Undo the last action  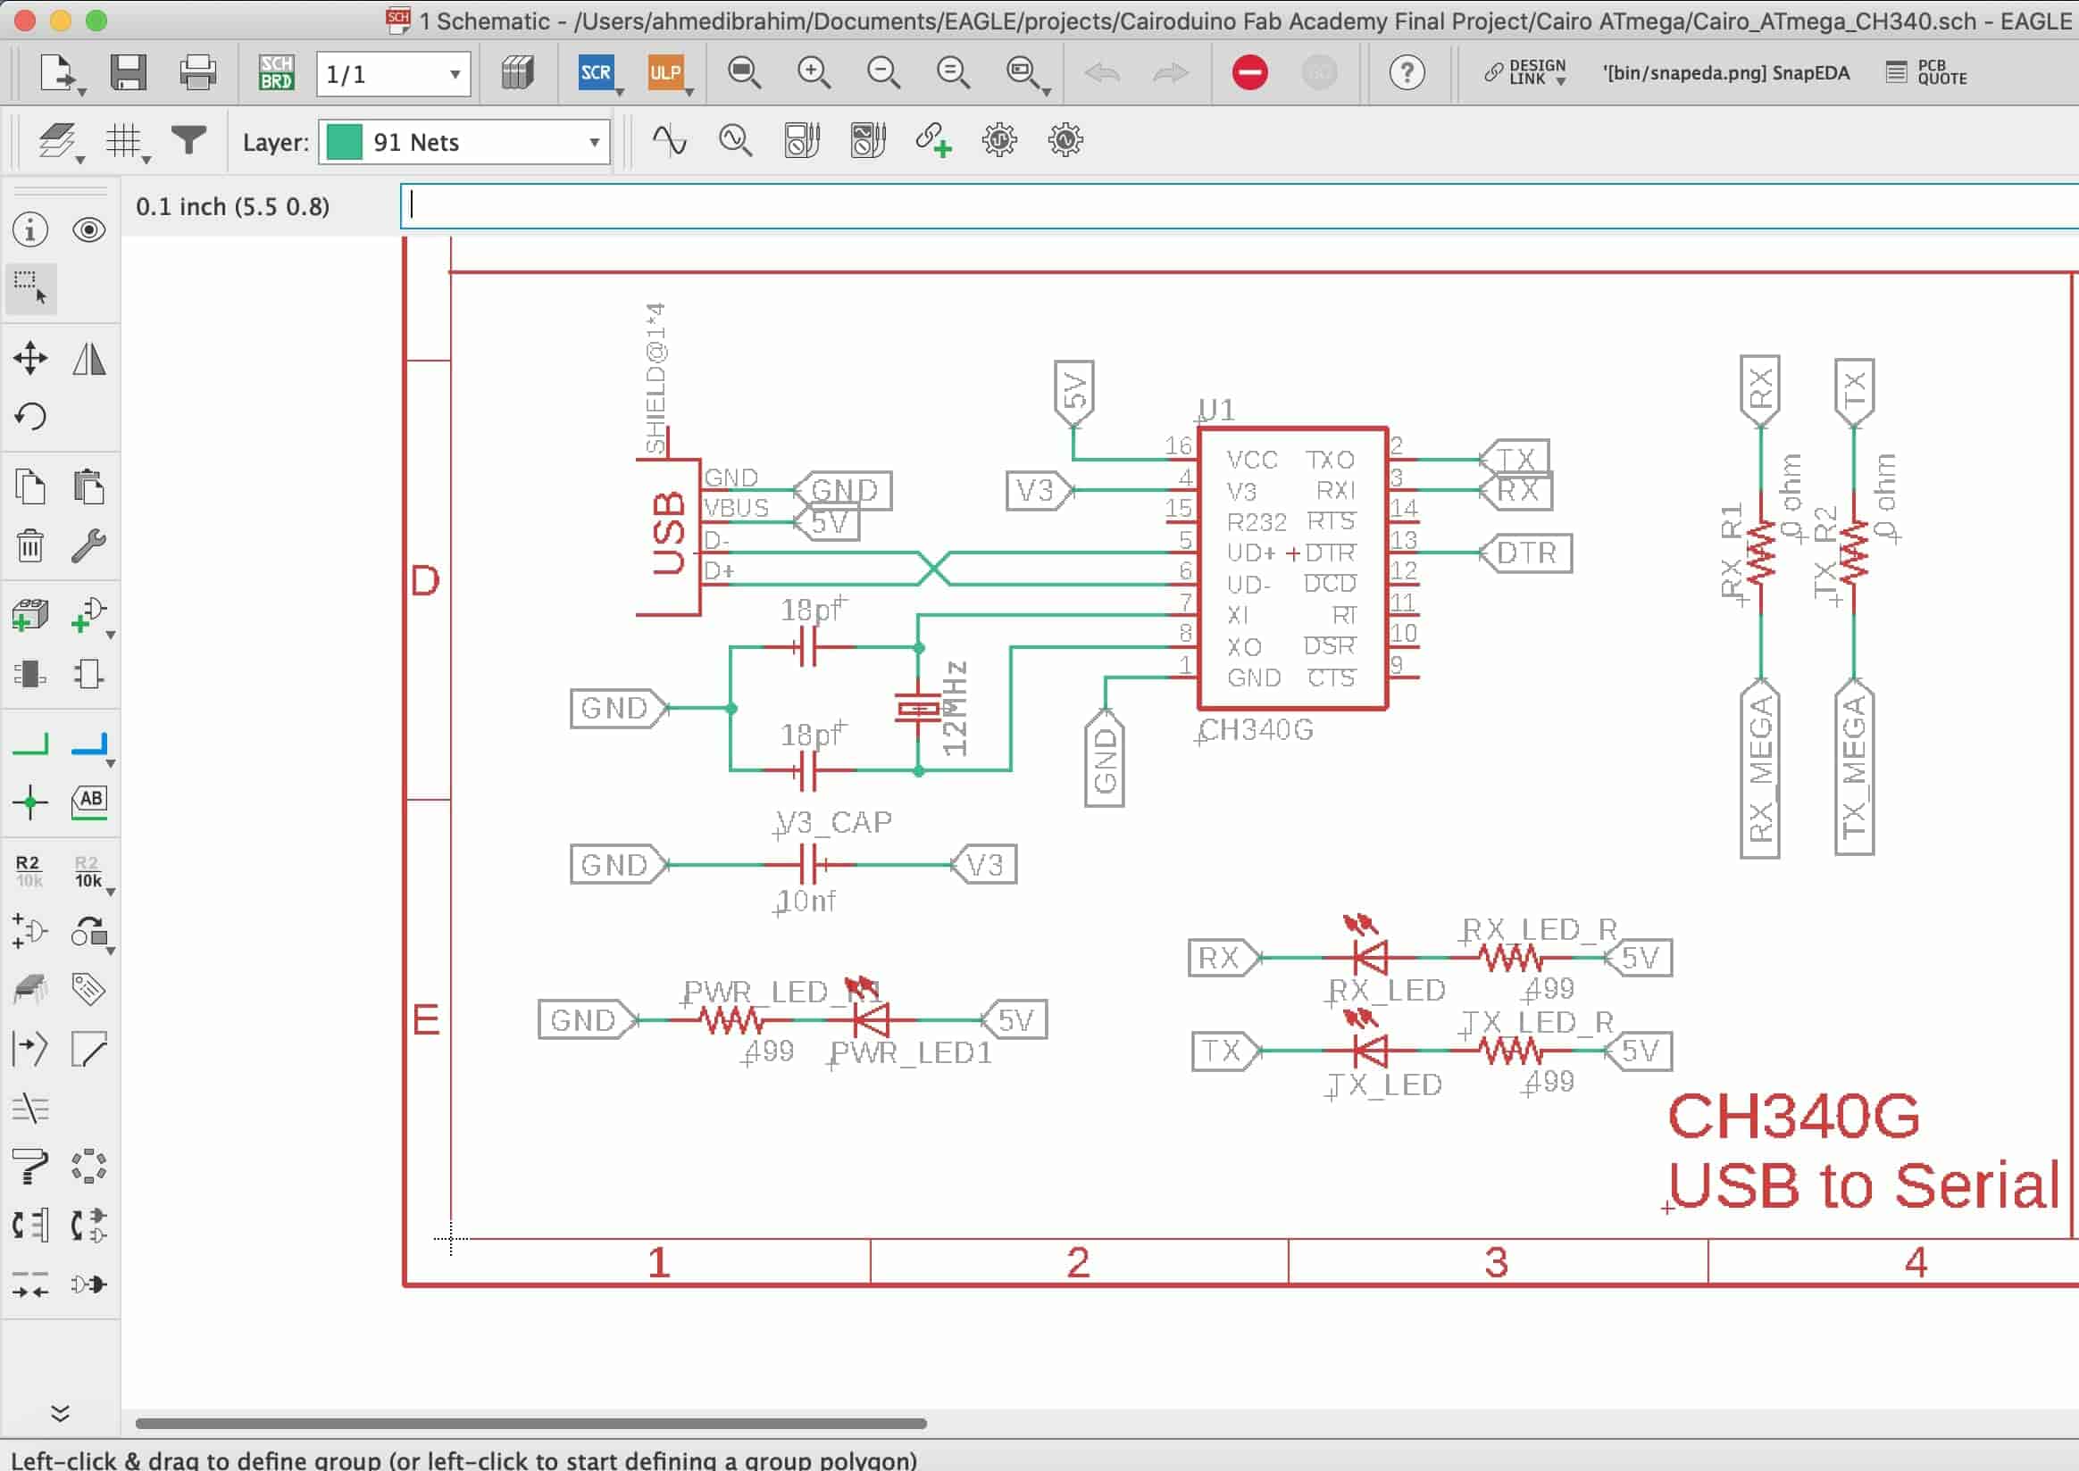[x=1102, y=72]
